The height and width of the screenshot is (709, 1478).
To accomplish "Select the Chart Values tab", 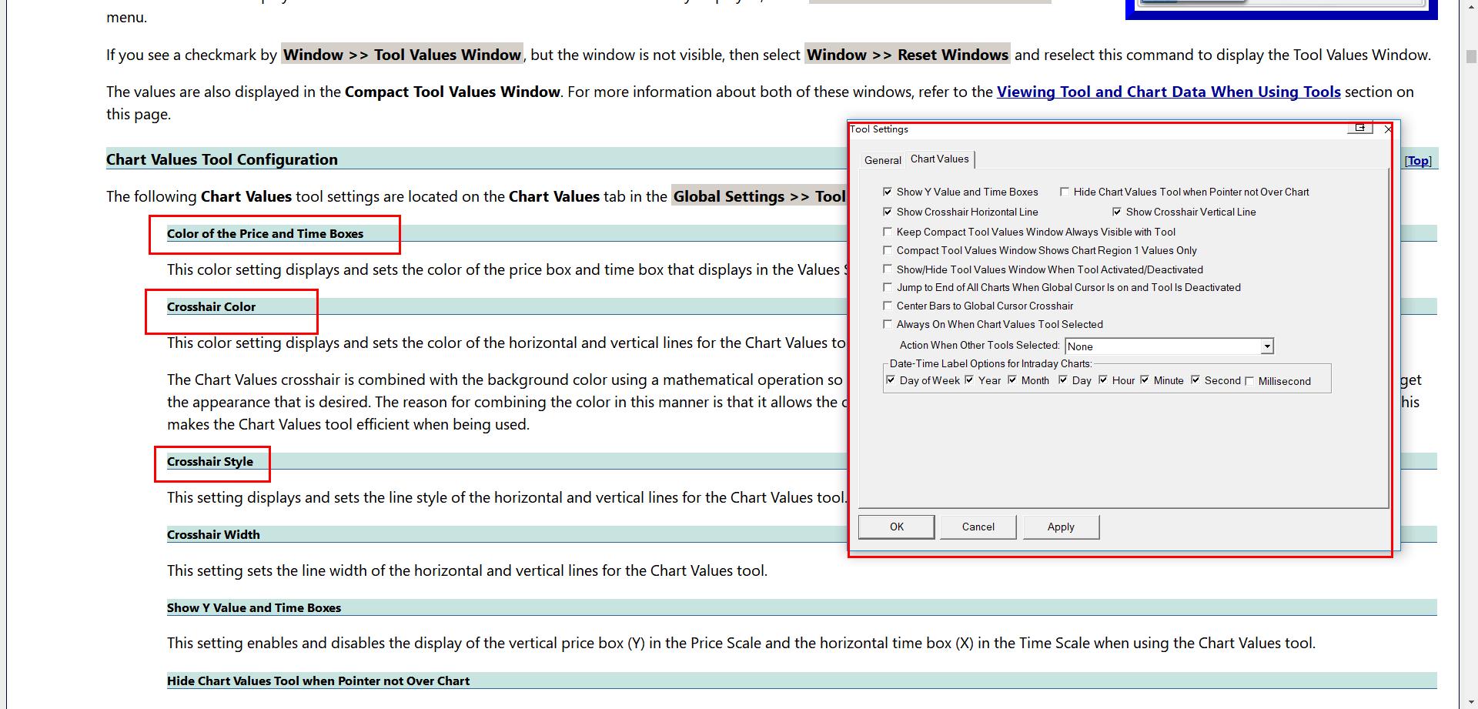I will point(940,159).
